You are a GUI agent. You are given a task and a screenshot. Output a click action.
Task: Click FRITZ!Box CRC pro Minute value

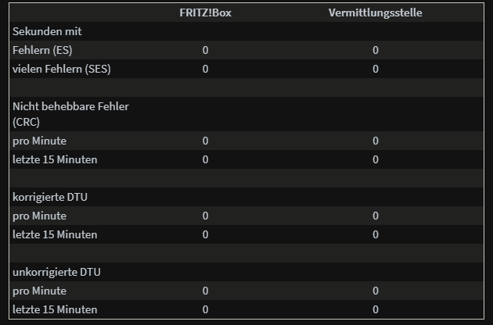(205, 141)
